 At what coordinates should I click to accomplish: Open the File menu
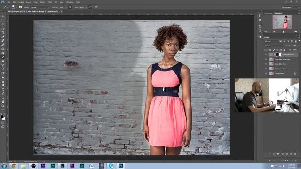pyautogui.click(x=9, y=2)
